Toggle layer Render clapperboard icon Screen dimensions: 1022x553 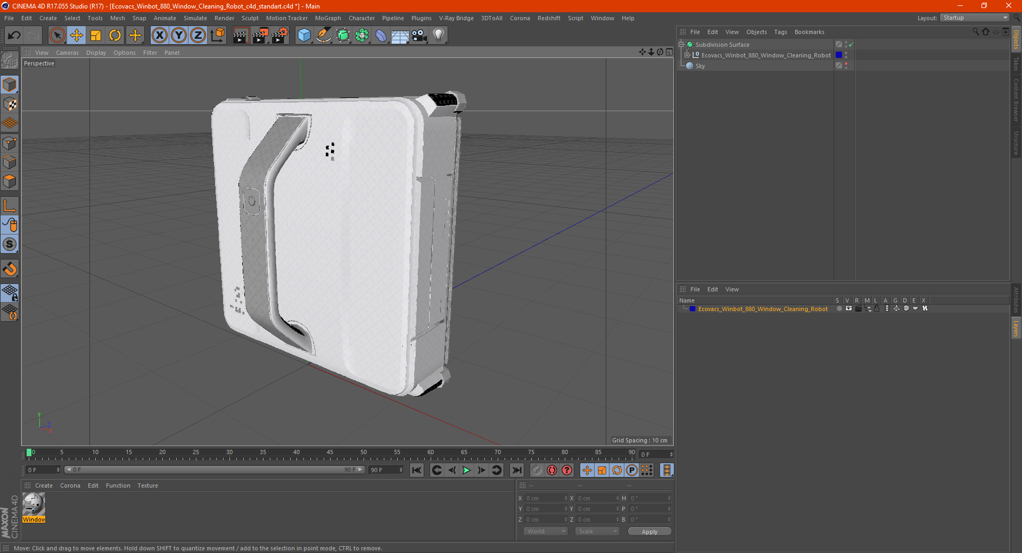[858, 308]
